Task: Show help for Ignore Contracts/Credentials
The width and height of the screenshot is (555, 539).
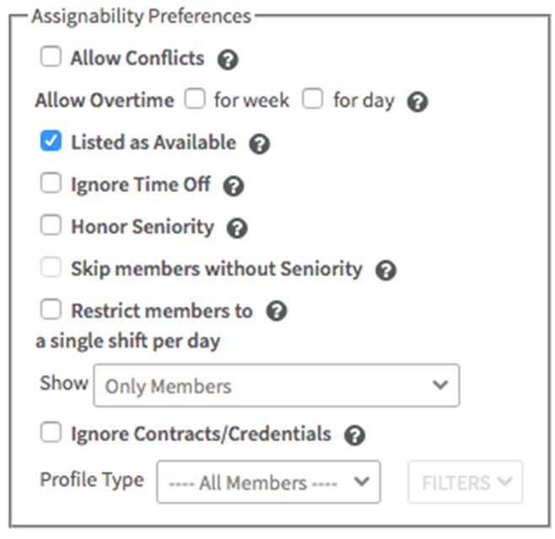Action: point(354,435)
